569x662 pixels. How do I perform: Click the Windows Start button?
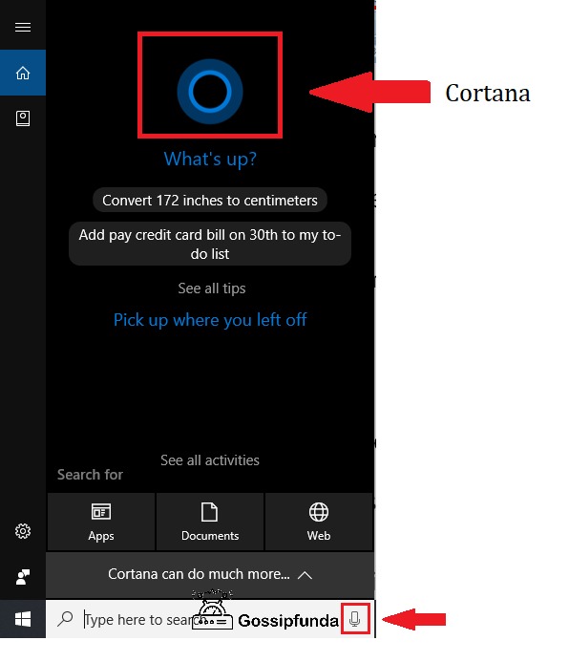point(23,619)
